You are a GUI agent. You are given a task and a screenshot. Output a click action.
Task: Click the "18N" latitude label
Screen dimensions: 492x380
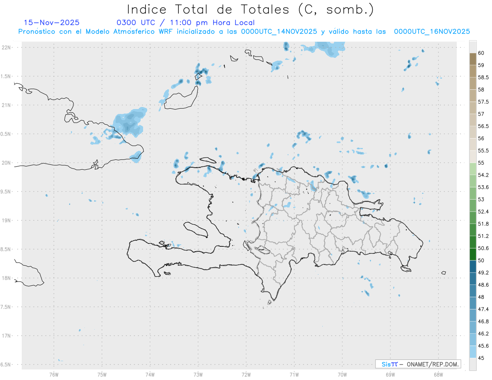(7, 278)
